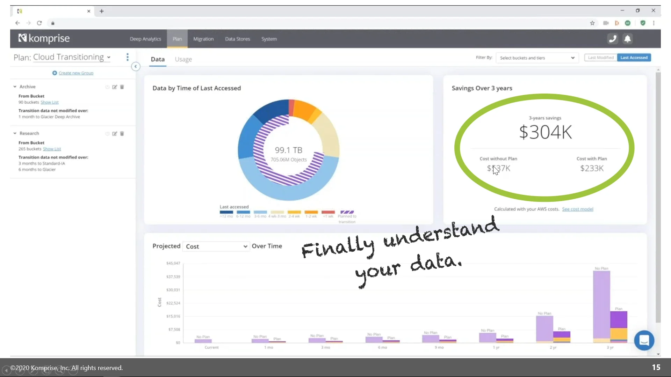
Task: Open the See cost model link
Action: 577,209
